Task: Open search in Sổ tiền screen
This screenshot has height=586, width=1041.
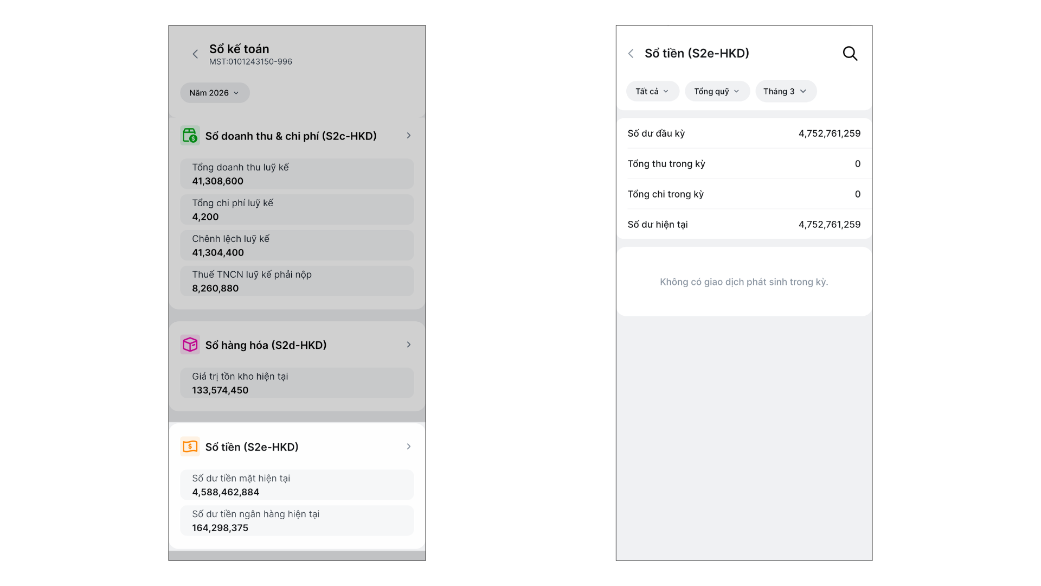Action: point(850,54)
